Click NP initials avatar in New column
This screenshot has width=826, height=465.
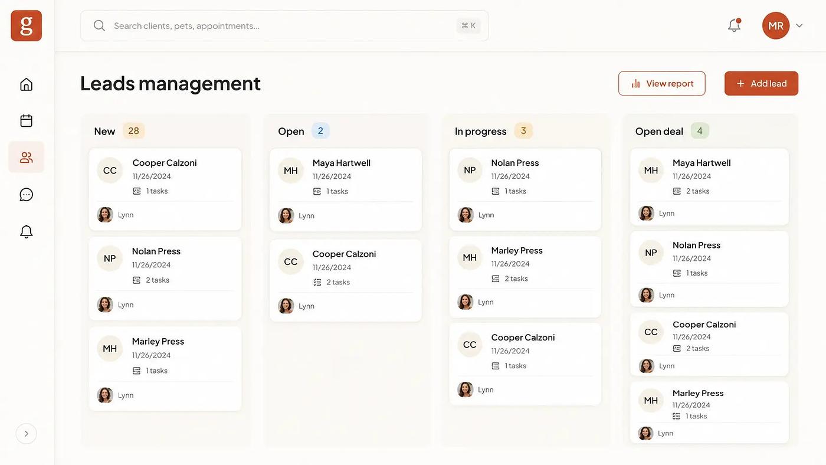click(110, 258)
